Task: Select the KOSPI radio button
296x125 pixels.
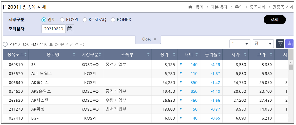Action: (62, 20)
